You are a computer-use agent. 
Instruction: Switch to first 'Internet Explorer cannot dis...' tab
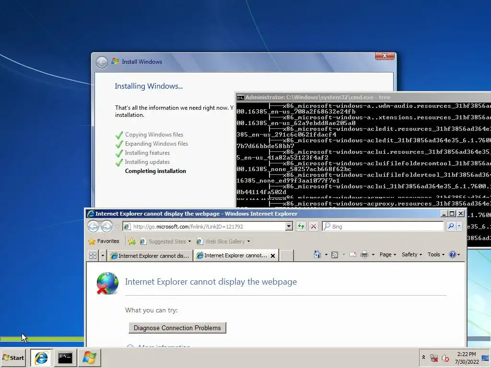click(x=150, y=256)
